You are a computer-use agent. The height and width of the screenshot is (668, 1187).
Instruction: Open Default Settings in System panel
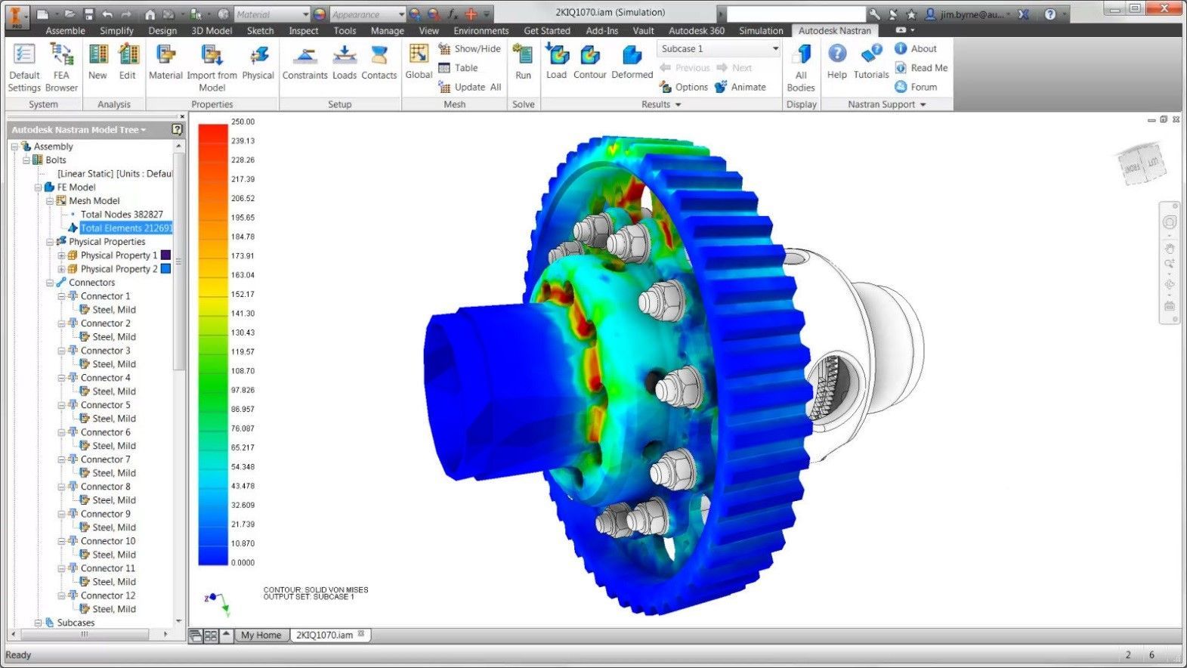coord(24,67)
